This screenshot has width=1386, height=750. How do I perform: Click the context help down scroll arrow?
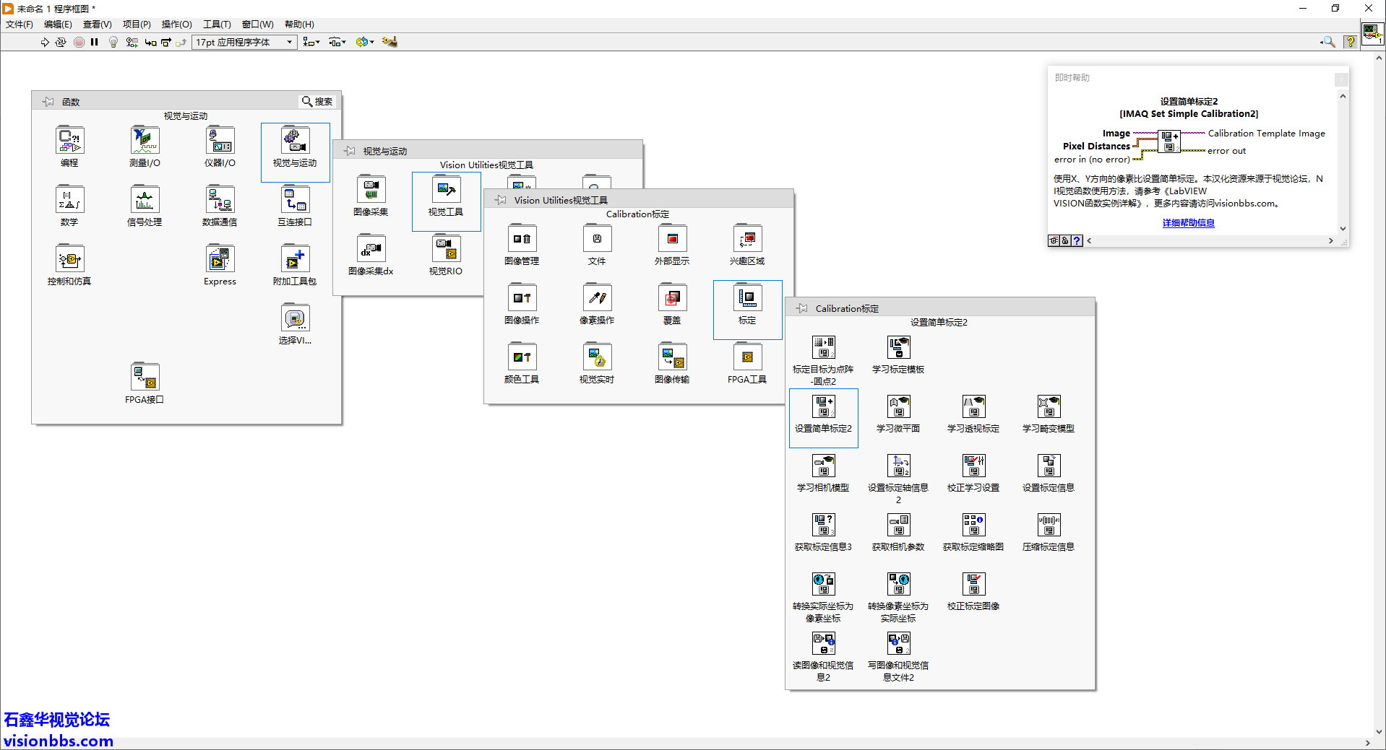(x=1343, y=229)
